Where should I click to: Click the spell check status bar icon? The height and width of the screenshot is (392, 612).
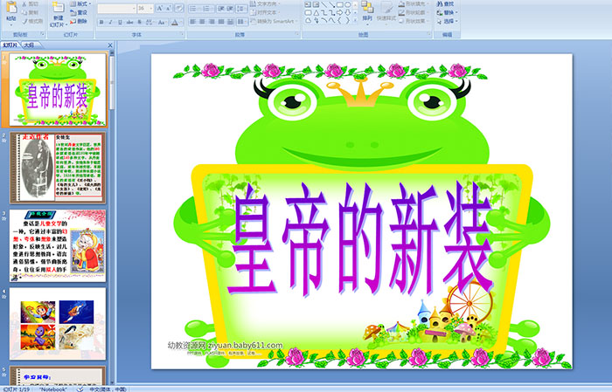tap(80, 389)
